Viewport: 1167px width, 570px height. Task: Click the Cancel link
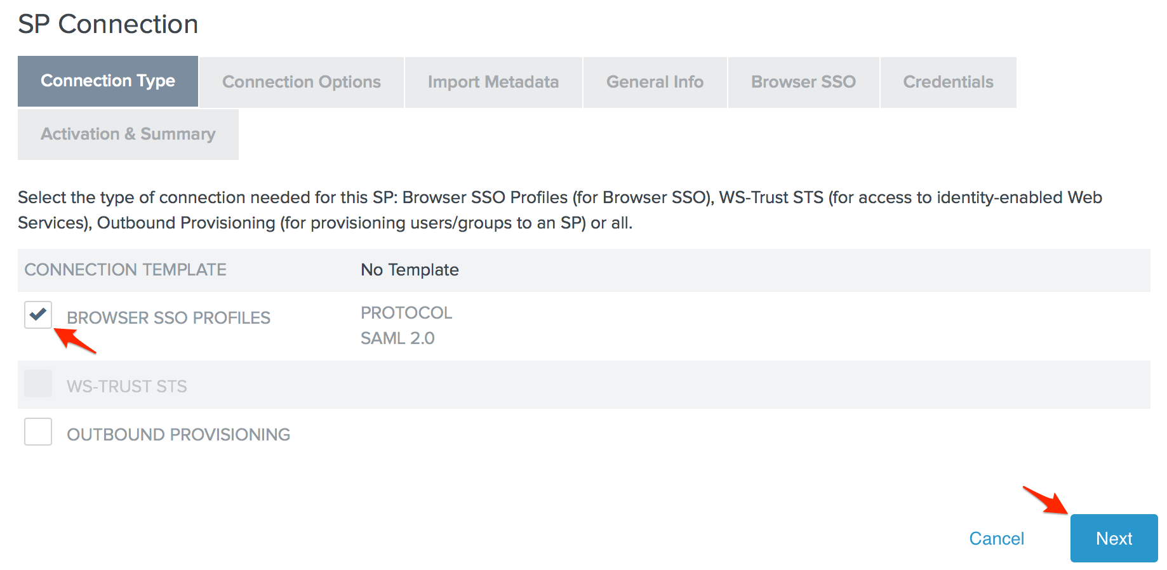coord(996,539)
